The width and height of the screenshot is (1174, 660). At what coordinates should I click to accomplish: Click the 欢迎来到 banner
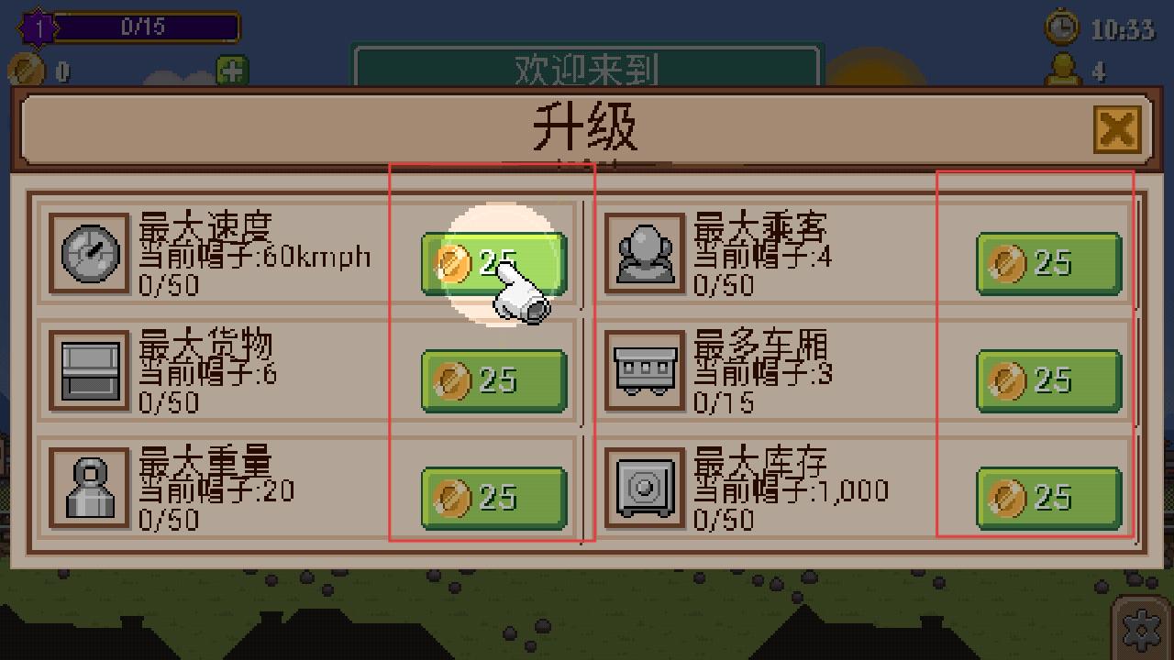(x=586, y=69)
